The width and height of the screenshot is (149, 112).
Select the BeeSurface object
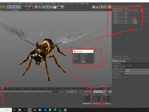(119, 9)
